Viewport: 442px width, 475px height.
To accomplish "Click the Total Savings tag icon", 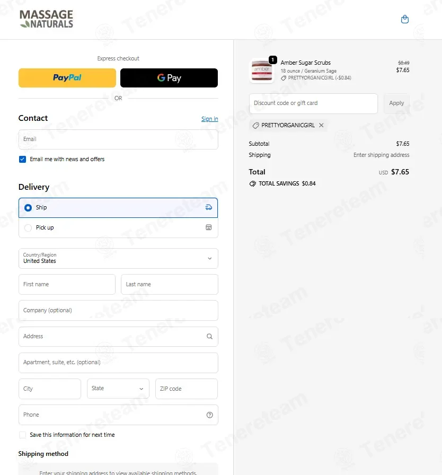I will pyautogui.click(x=252, y=183).
